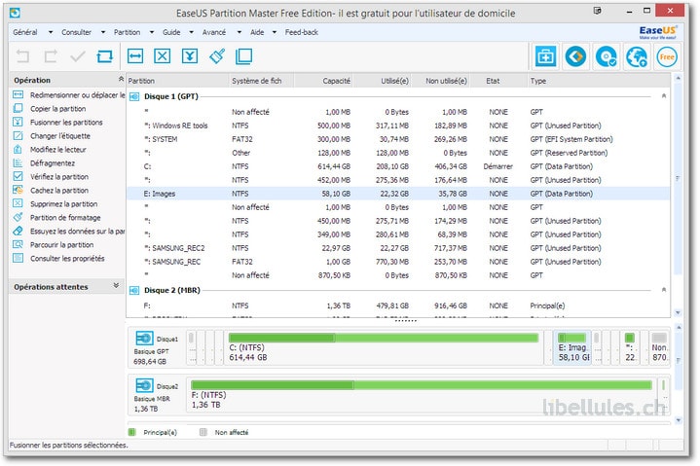700x466 pixels.
Task: Click the Essuyez les données sidebar icon
Action: [18, 231]
